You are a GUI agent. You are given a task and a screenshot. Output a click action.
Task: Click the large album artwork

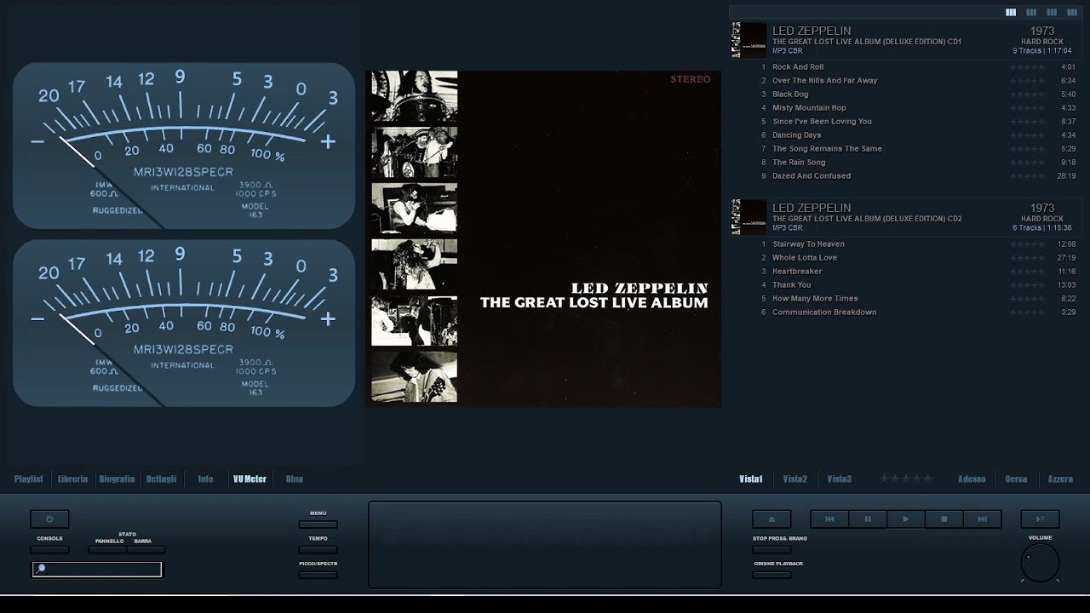543,238
